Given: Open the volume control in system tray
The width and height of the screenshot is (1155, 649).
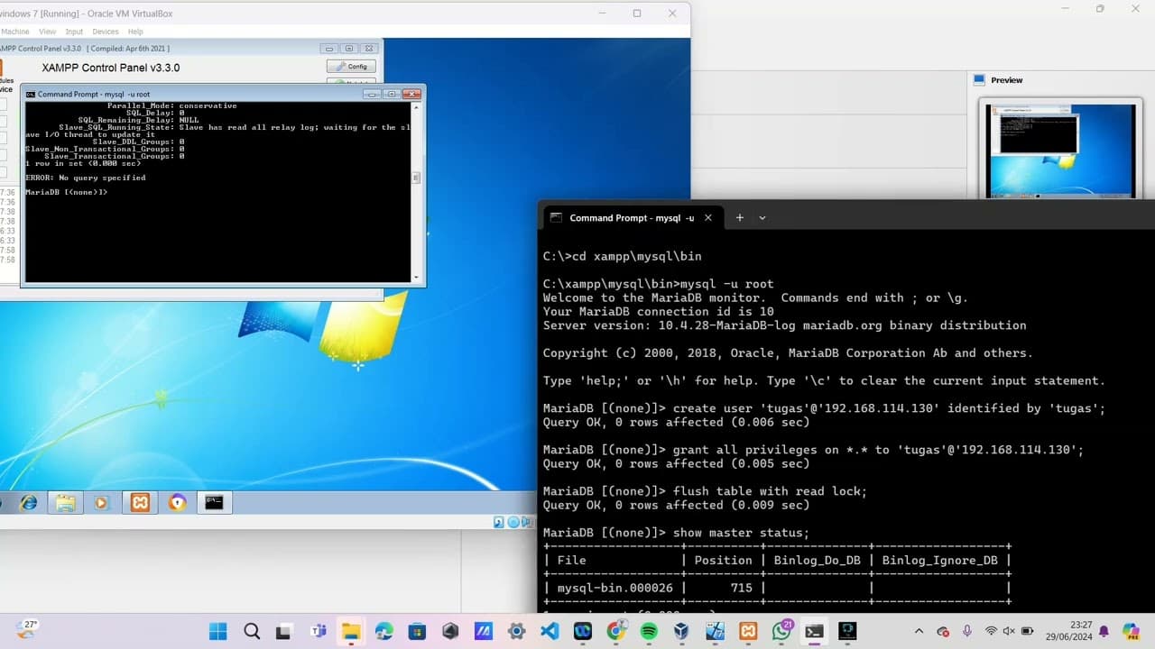Looking at the screenshot, I should (1010, 631).
